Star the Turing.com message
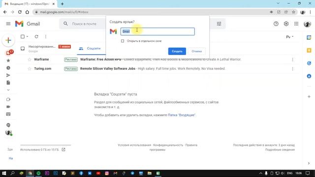This screenshot has height=177, width=315. click(30, 69)
